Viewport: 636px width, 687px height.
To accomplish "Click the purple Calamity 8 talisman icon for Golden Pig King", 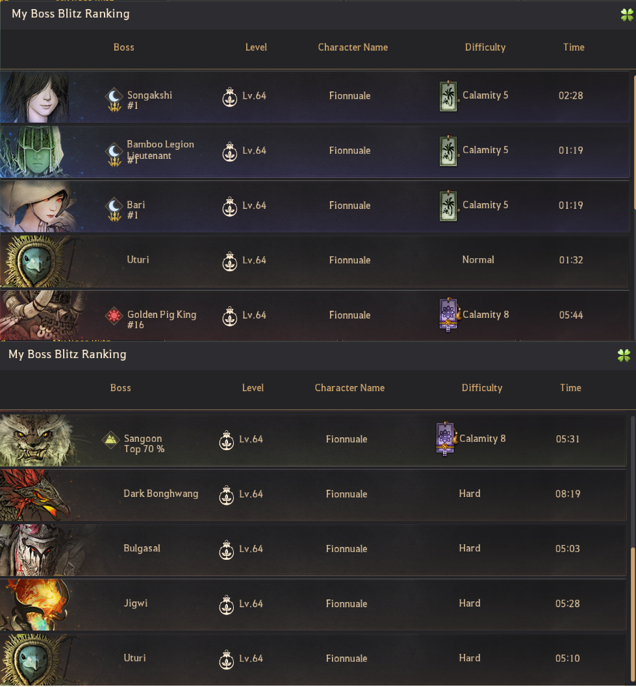I will 449,315.
